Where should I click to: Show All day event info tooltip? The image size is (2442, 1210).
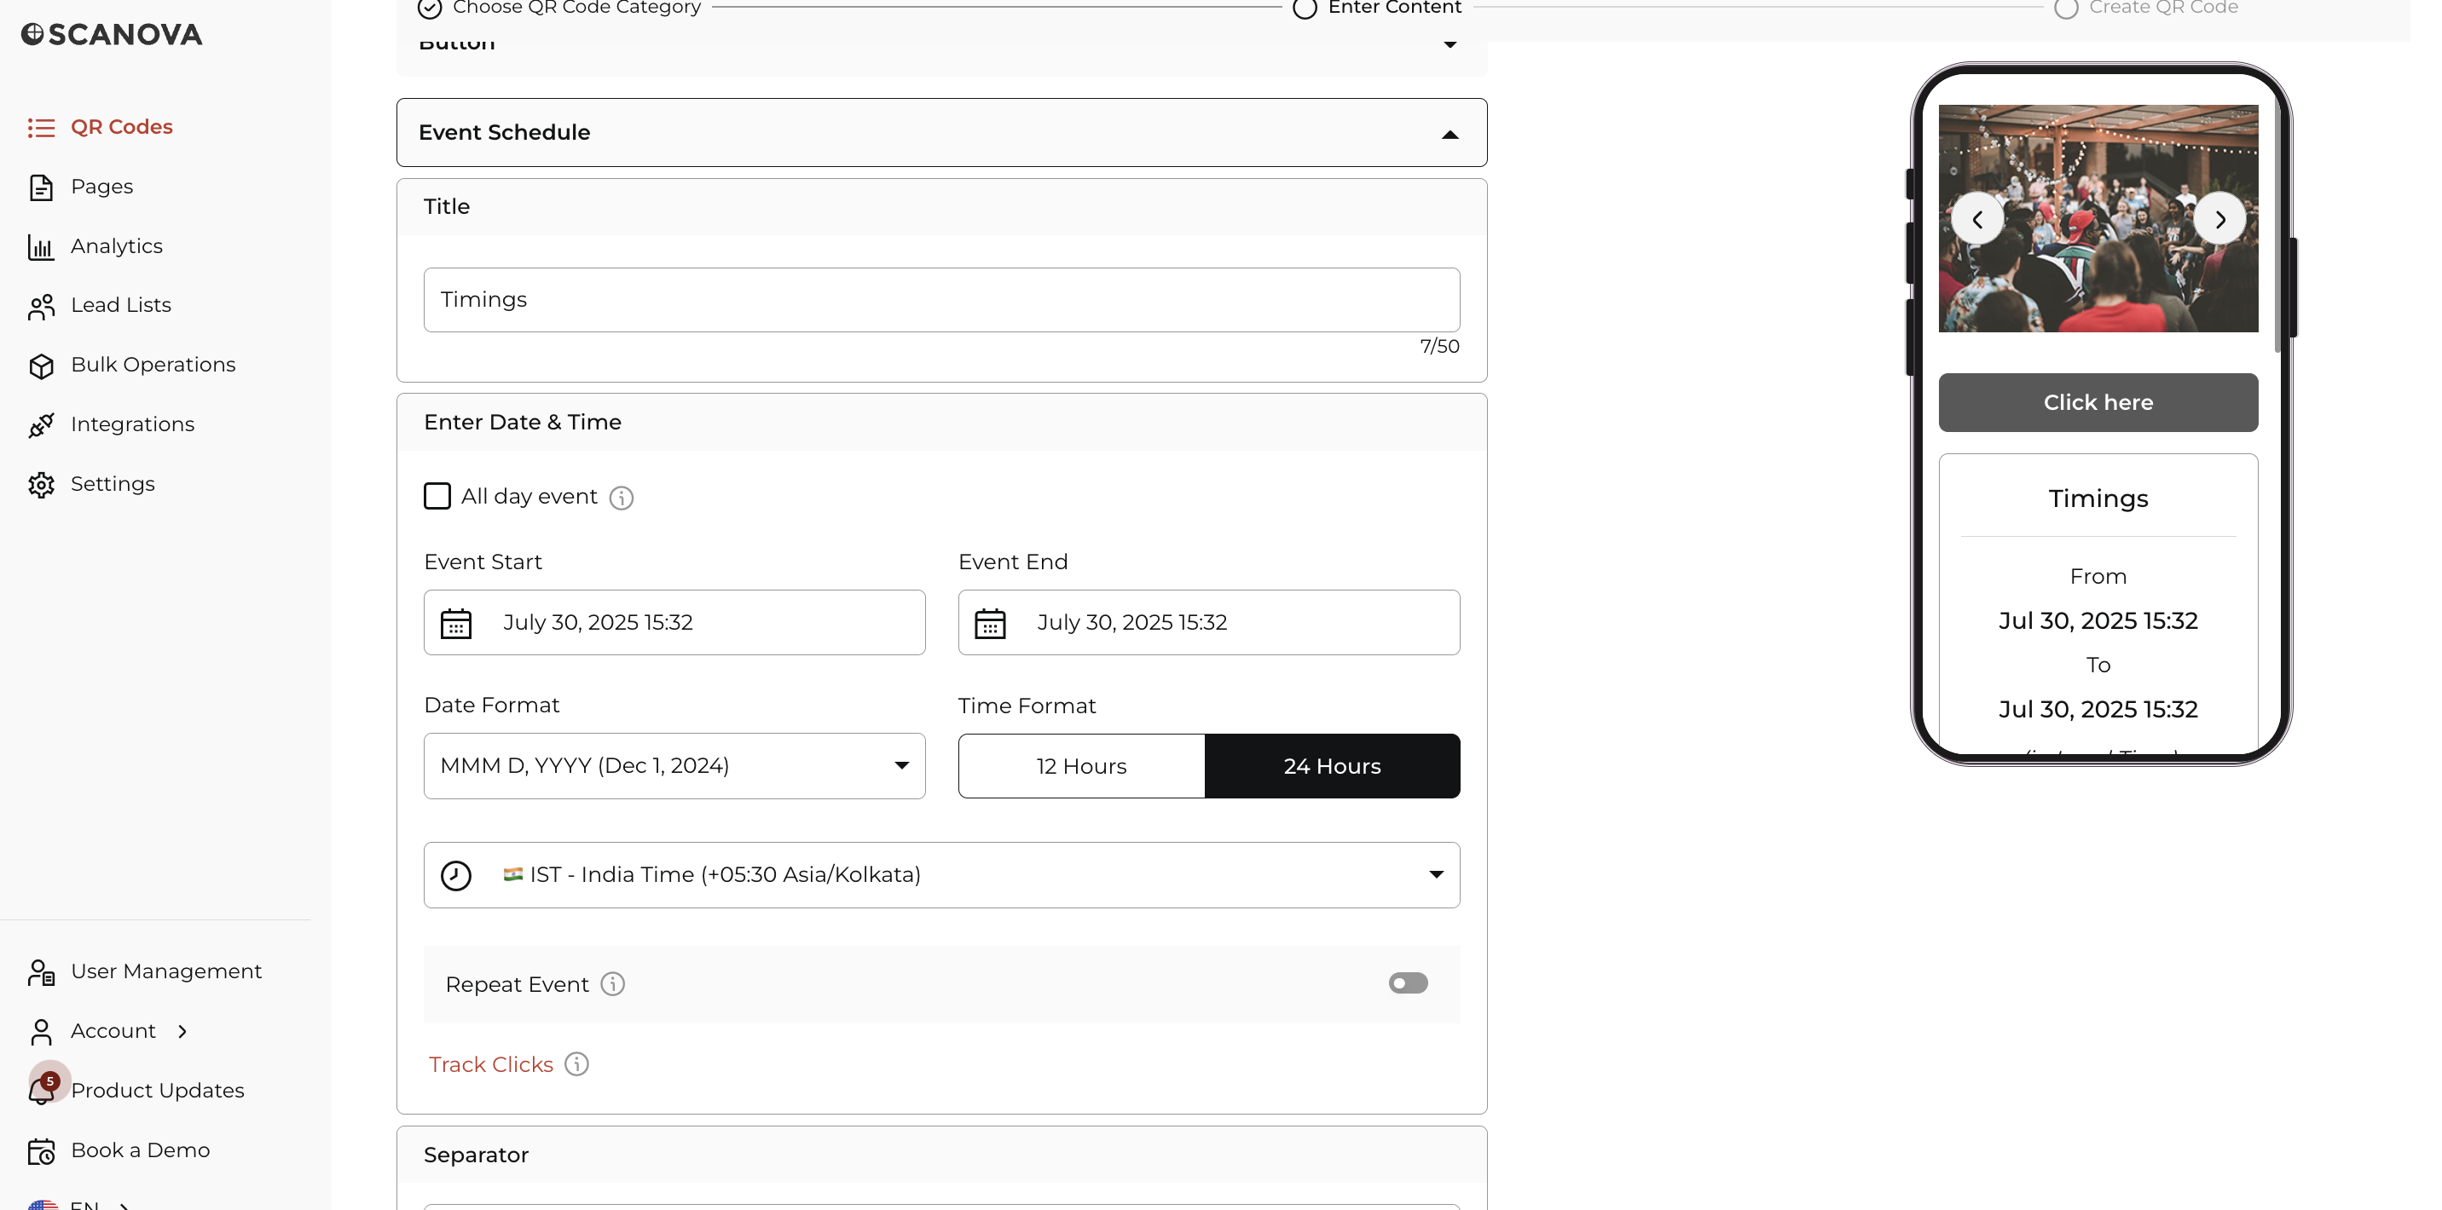pyautogui.click(x=621, y=498)
